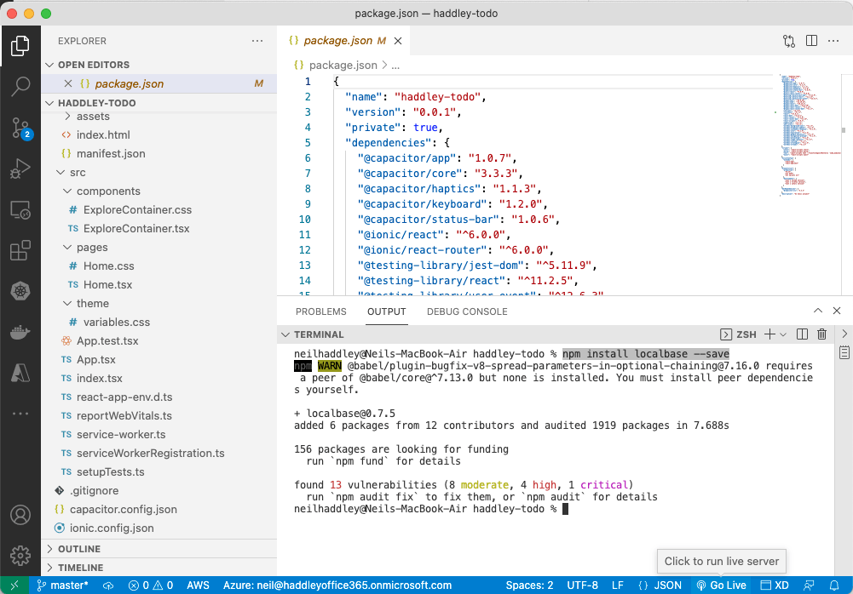Open Run and Debug view

[x=20, y=169]
